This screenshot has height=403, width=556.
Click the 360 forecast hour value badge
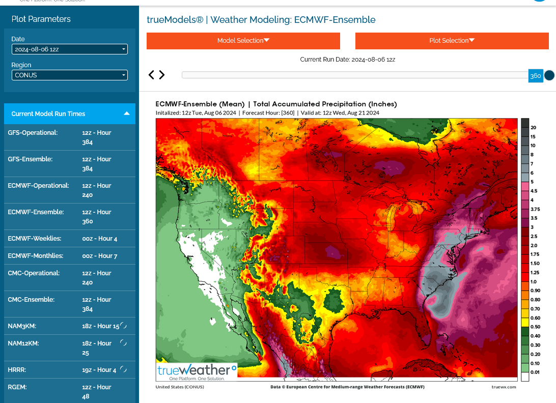point(536,76)
